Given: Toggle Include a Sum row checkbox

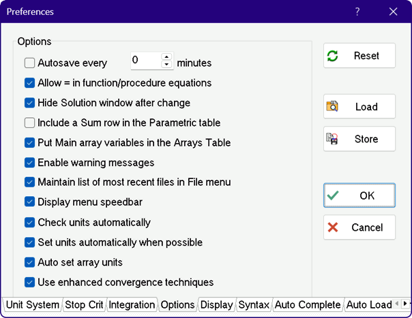Looking at the screenshot, I should pos(29,123).
